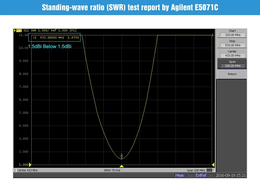The height and width of the screenshot is (192, 260).
Task: Click the yellow stop arrow on the bottom-right axis
Action: (213, 164)
